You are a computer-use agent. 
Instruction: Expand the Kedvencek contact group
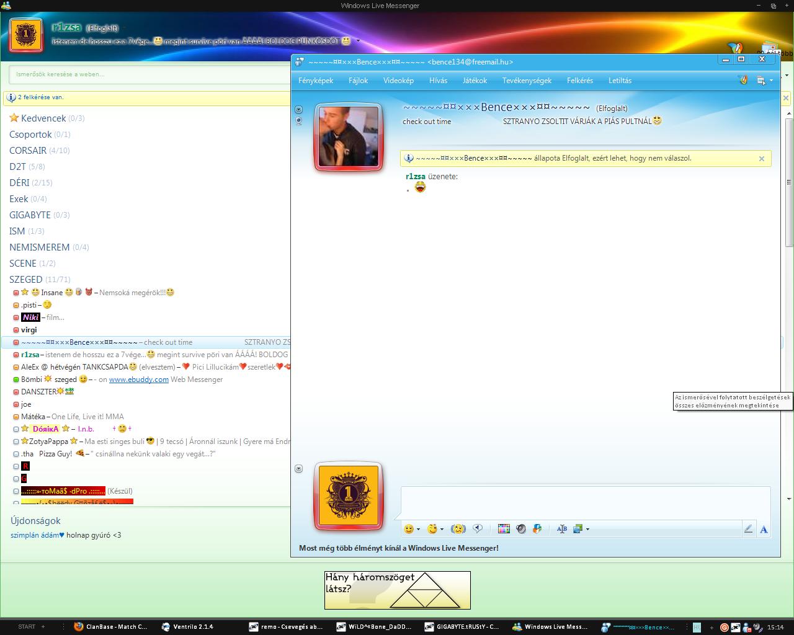tap(43, 118)
